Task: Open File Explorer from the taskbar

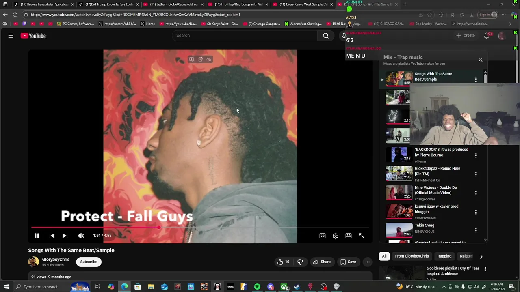Action: pyautogui.click(x=151, y=287)
